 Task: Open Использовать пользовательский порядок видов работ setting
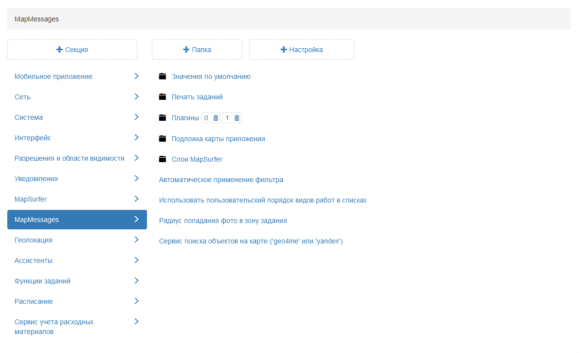click(263, 200)
